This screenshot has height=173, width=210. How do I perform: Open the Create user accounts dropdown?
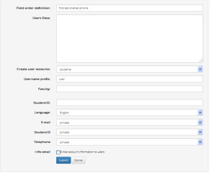(x=129, y=69)
